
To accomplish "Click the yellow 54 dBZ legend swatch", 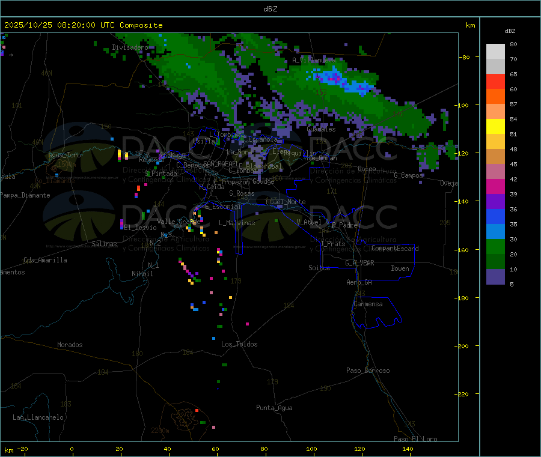I will [x=495, y=127].
